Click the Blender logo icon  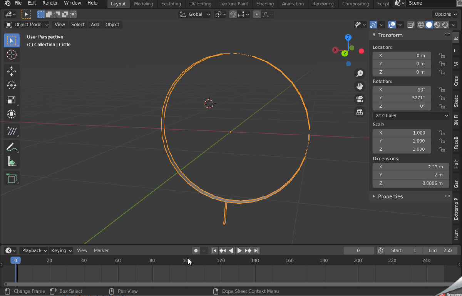click(x=7, y=3)
